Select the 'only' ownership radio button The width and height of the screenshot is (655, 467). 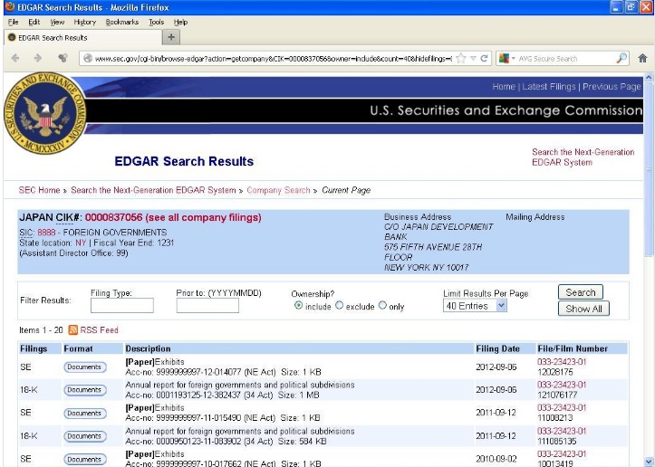(382, 306)
